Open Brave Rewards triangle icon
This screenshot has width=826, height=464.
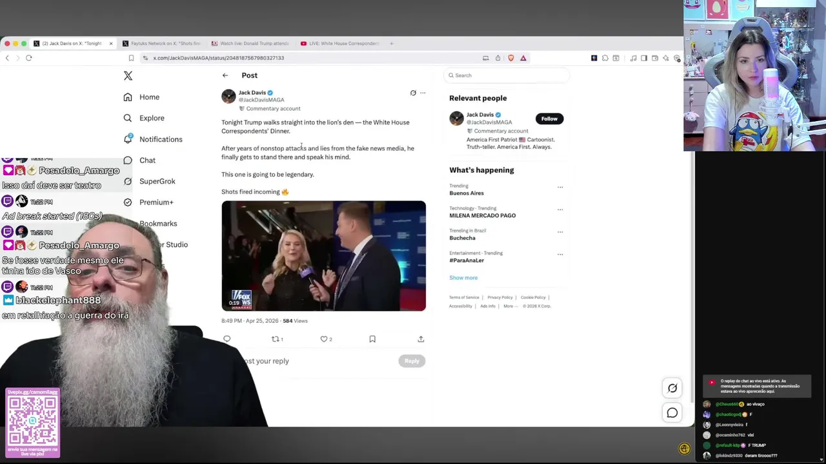(x=523, y=58)
